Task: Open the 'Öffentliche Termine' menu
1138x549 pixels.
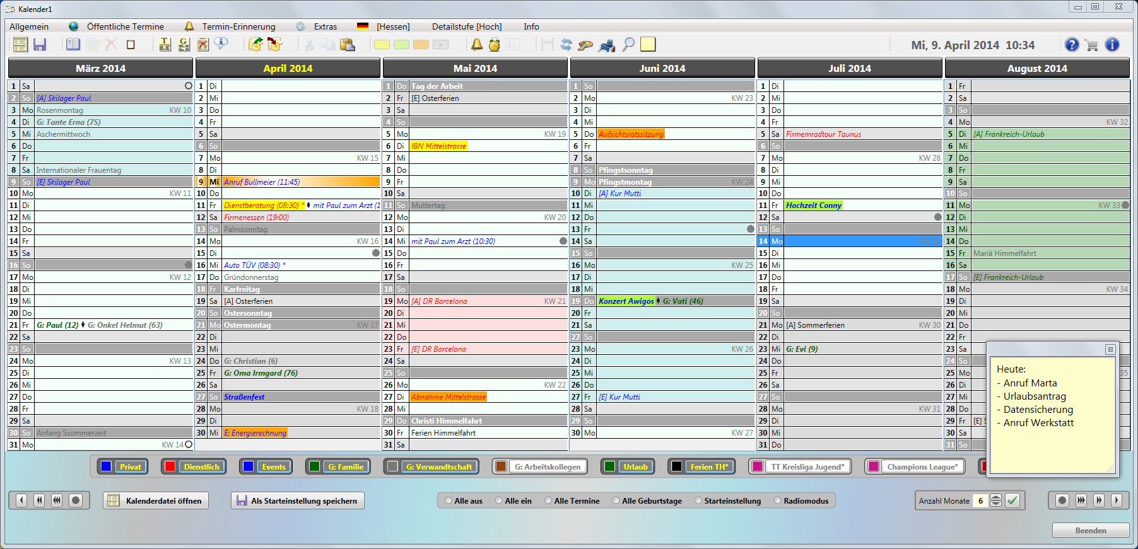Action: [x=125, y=26]
